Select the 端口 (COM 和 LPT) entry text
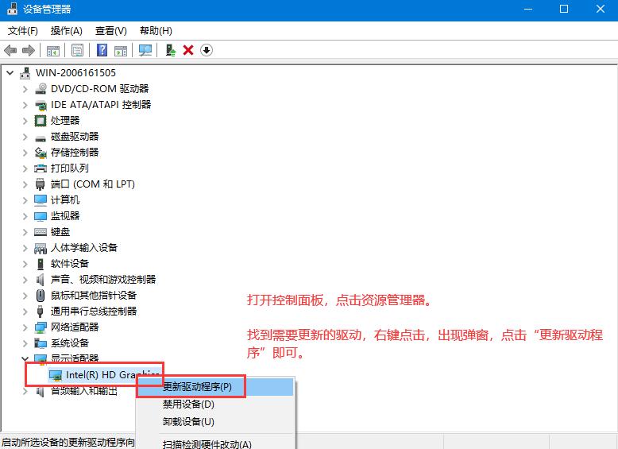618x449 pixels. tap(93, 184)
